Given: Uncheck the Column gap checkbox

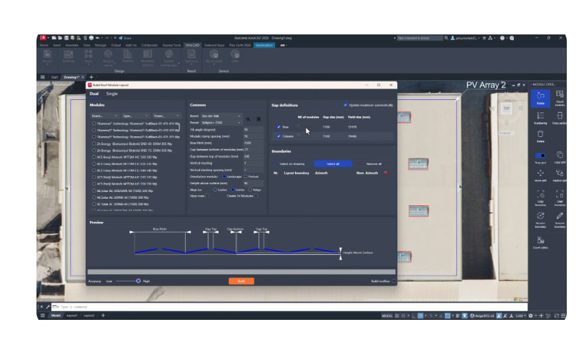Looking at the screenshot, I should 278,136.
